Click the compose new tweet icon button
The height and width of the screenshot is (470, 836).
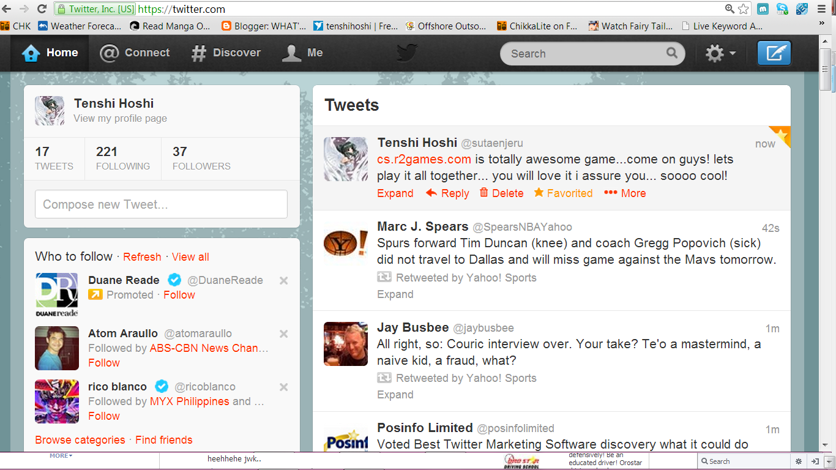pyautogui.click(x=774, y=53)
